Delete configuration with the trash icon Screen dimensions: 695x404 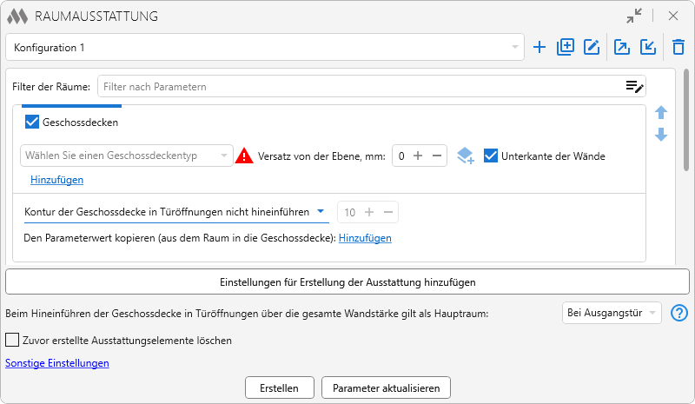(678, 48)
